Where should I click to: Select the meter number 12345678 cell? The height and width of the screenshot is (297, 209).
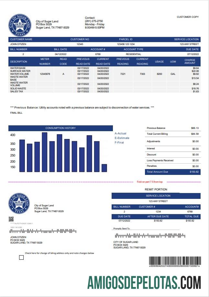[x=45, y=74]
